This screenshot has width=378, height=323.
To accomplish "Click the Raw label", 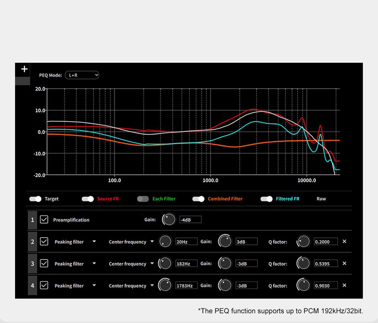I will [x=321, y=199].
